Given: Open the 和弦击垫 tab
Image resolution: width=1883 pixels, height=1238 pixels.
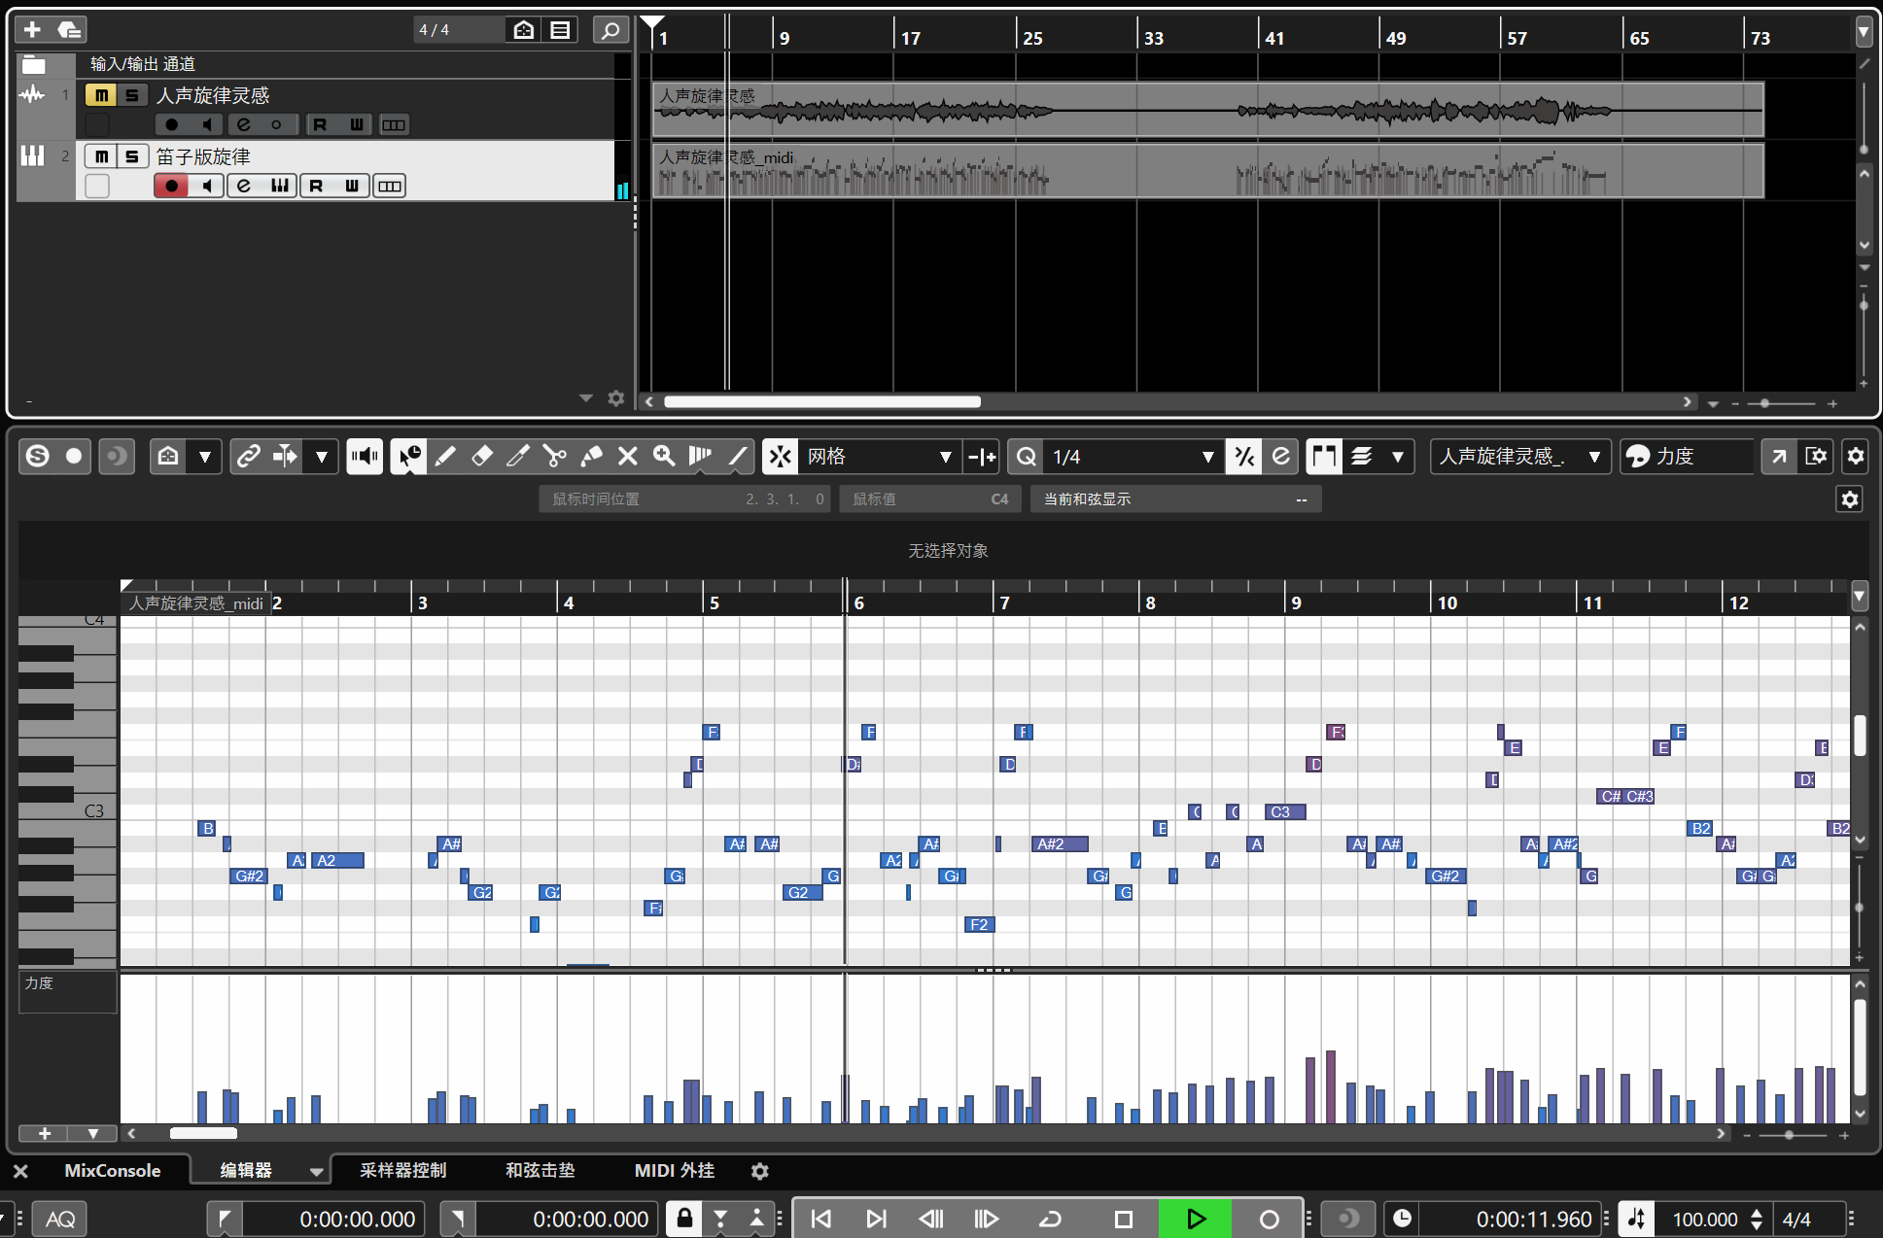Looking at the screenshot, I should 540,1170.
